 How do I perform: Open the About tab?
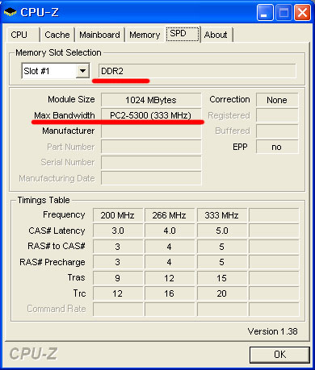pos(216,35)
